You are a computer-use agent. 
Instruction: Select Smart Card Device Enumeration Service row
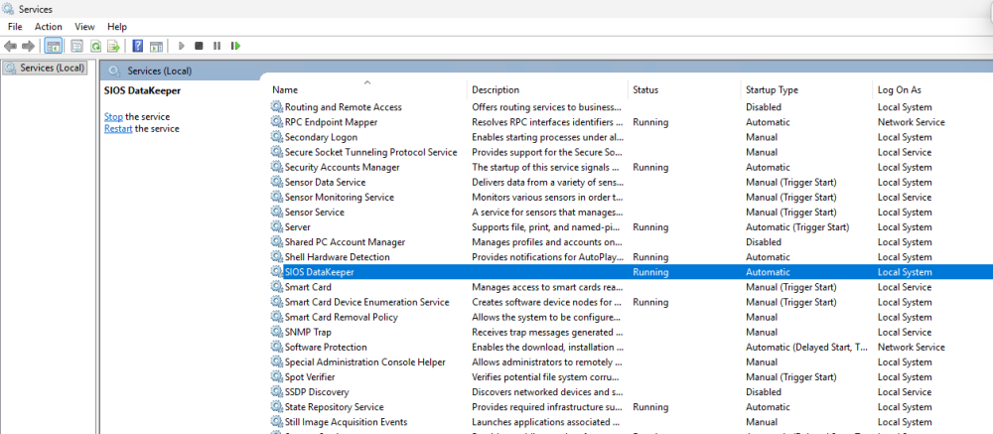click(x=631, y=302)
